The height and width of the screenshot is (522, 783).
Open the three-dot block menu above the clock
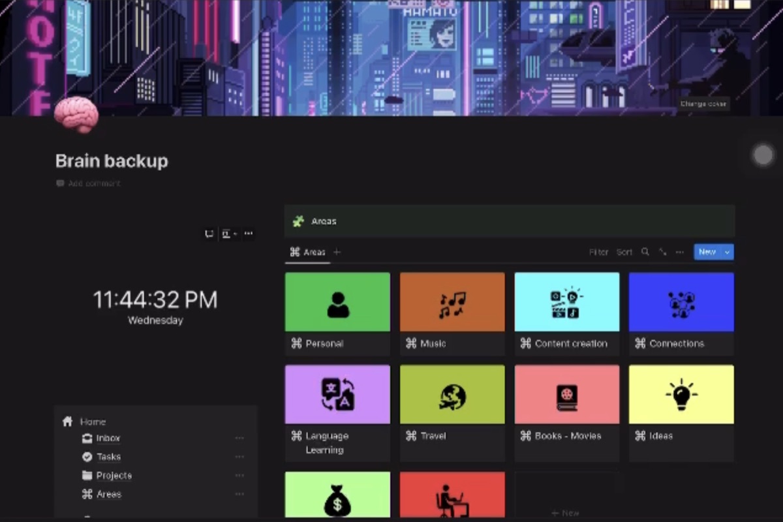[x=249, y=234]
